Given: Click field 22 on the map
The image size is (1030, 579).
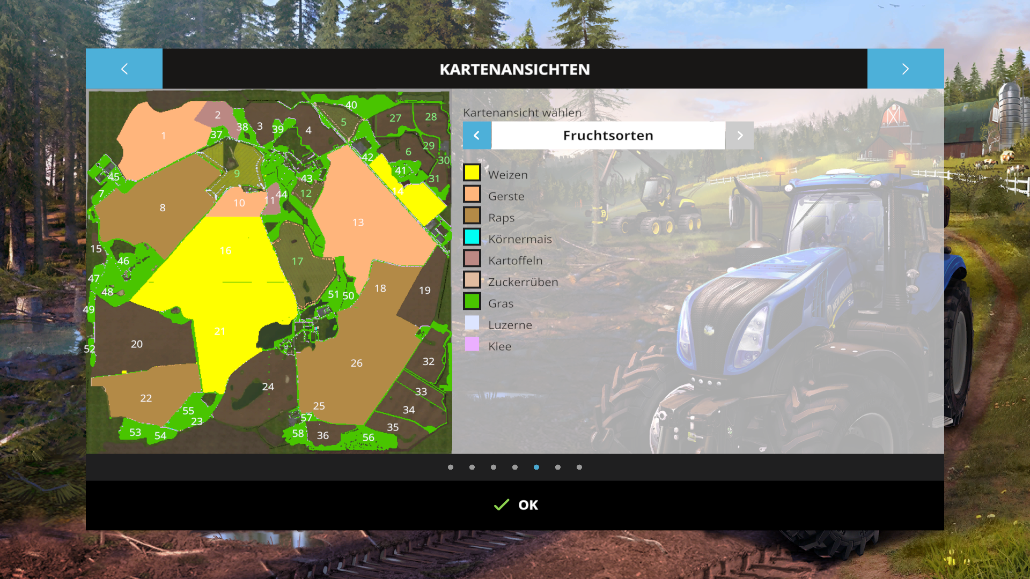Looking at the screenshot, I should (x=146, y=398).
